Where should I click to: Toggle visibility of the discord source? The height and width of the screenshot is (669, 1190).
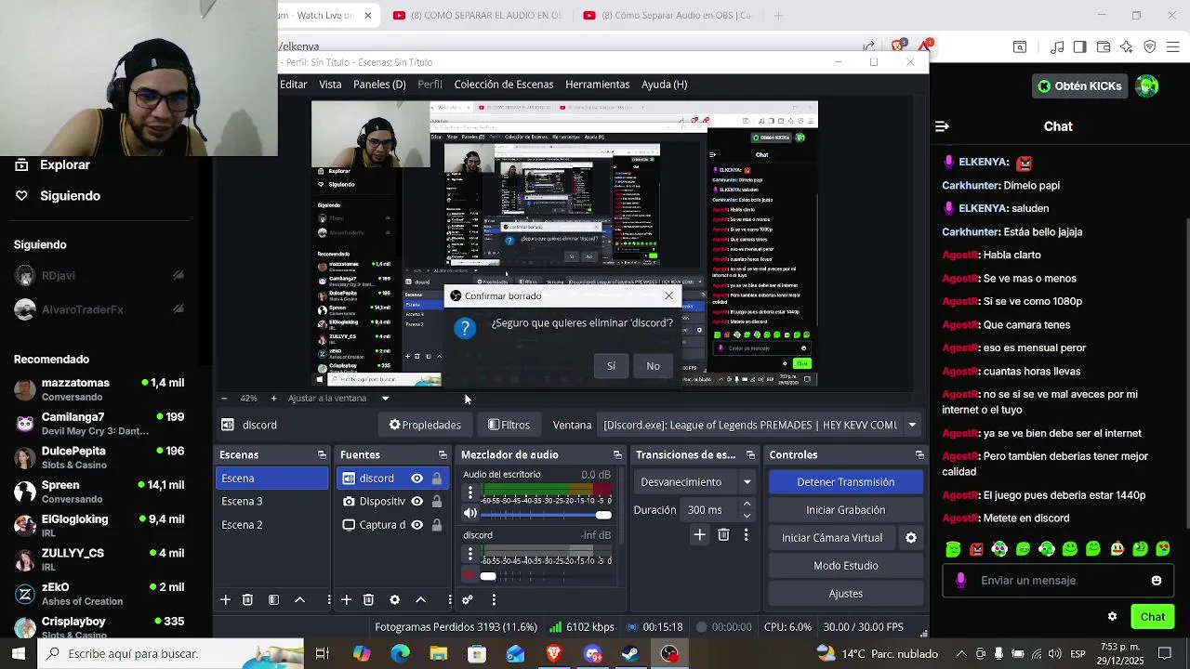click(416, 479)
